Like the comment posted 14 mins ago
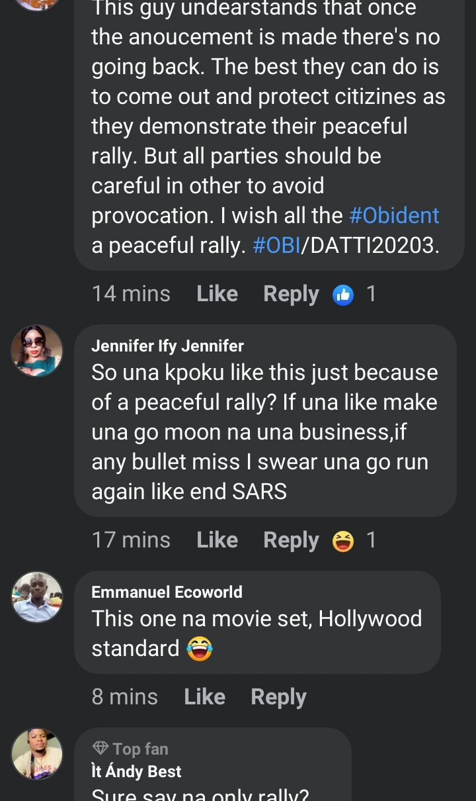Viewport: 476px width, 801px height. click(217, 294)
